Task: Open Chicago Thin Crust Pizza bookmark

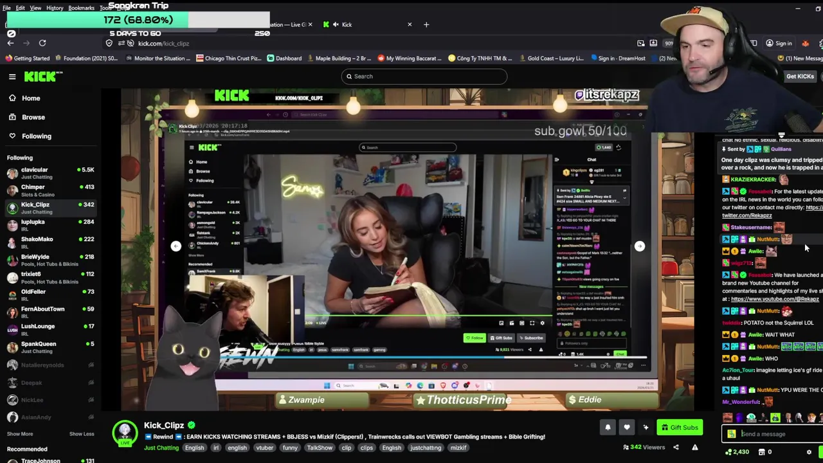Action: (x=228, y=59)
